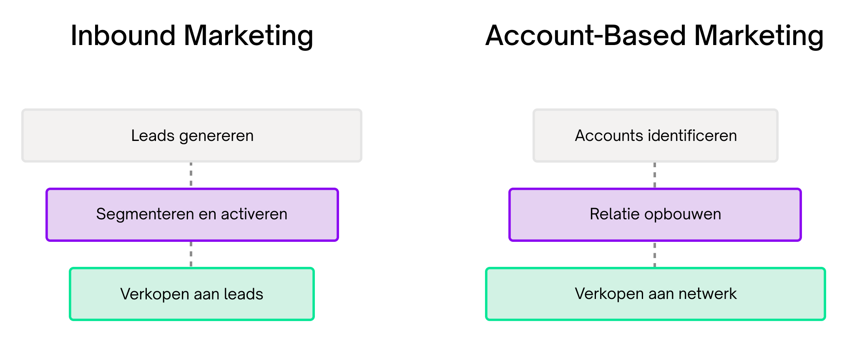Select the Segmenteren en activeren box

(192, 215)
